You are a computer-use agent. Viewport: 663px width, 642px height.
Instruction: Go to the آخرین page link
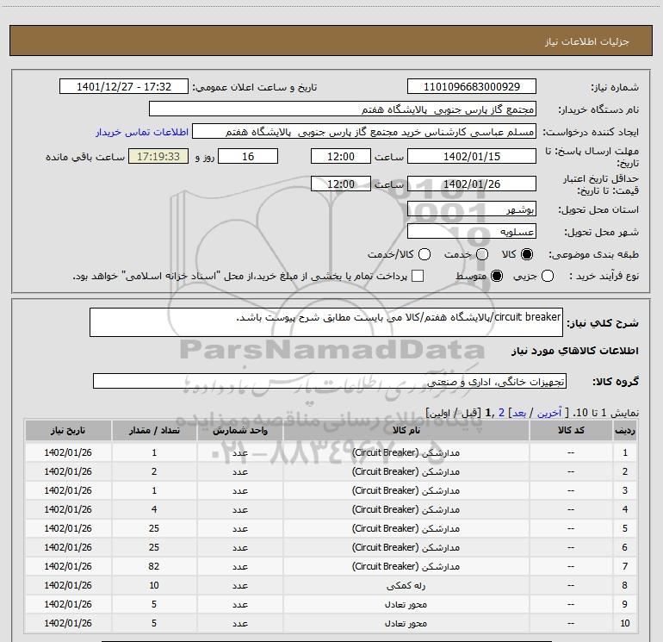(549, 413)
